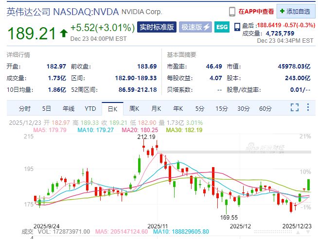Click the fullscreen expand chart icon
The image size is (318, 239).
coord(294,107)
